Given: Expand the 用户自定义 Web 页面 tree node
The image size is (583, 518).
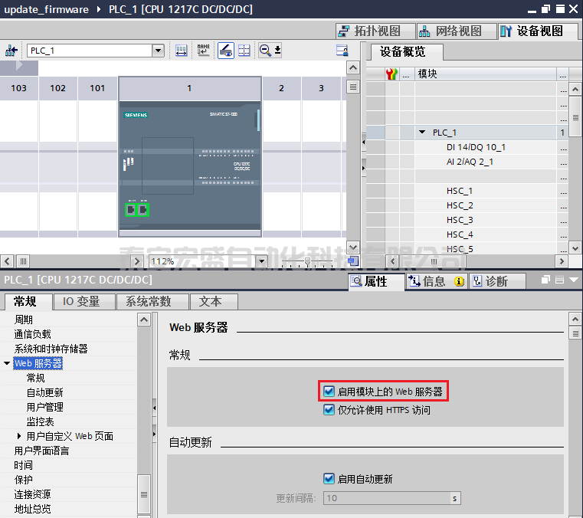Looking at the screenshot, I should (20, 436).
